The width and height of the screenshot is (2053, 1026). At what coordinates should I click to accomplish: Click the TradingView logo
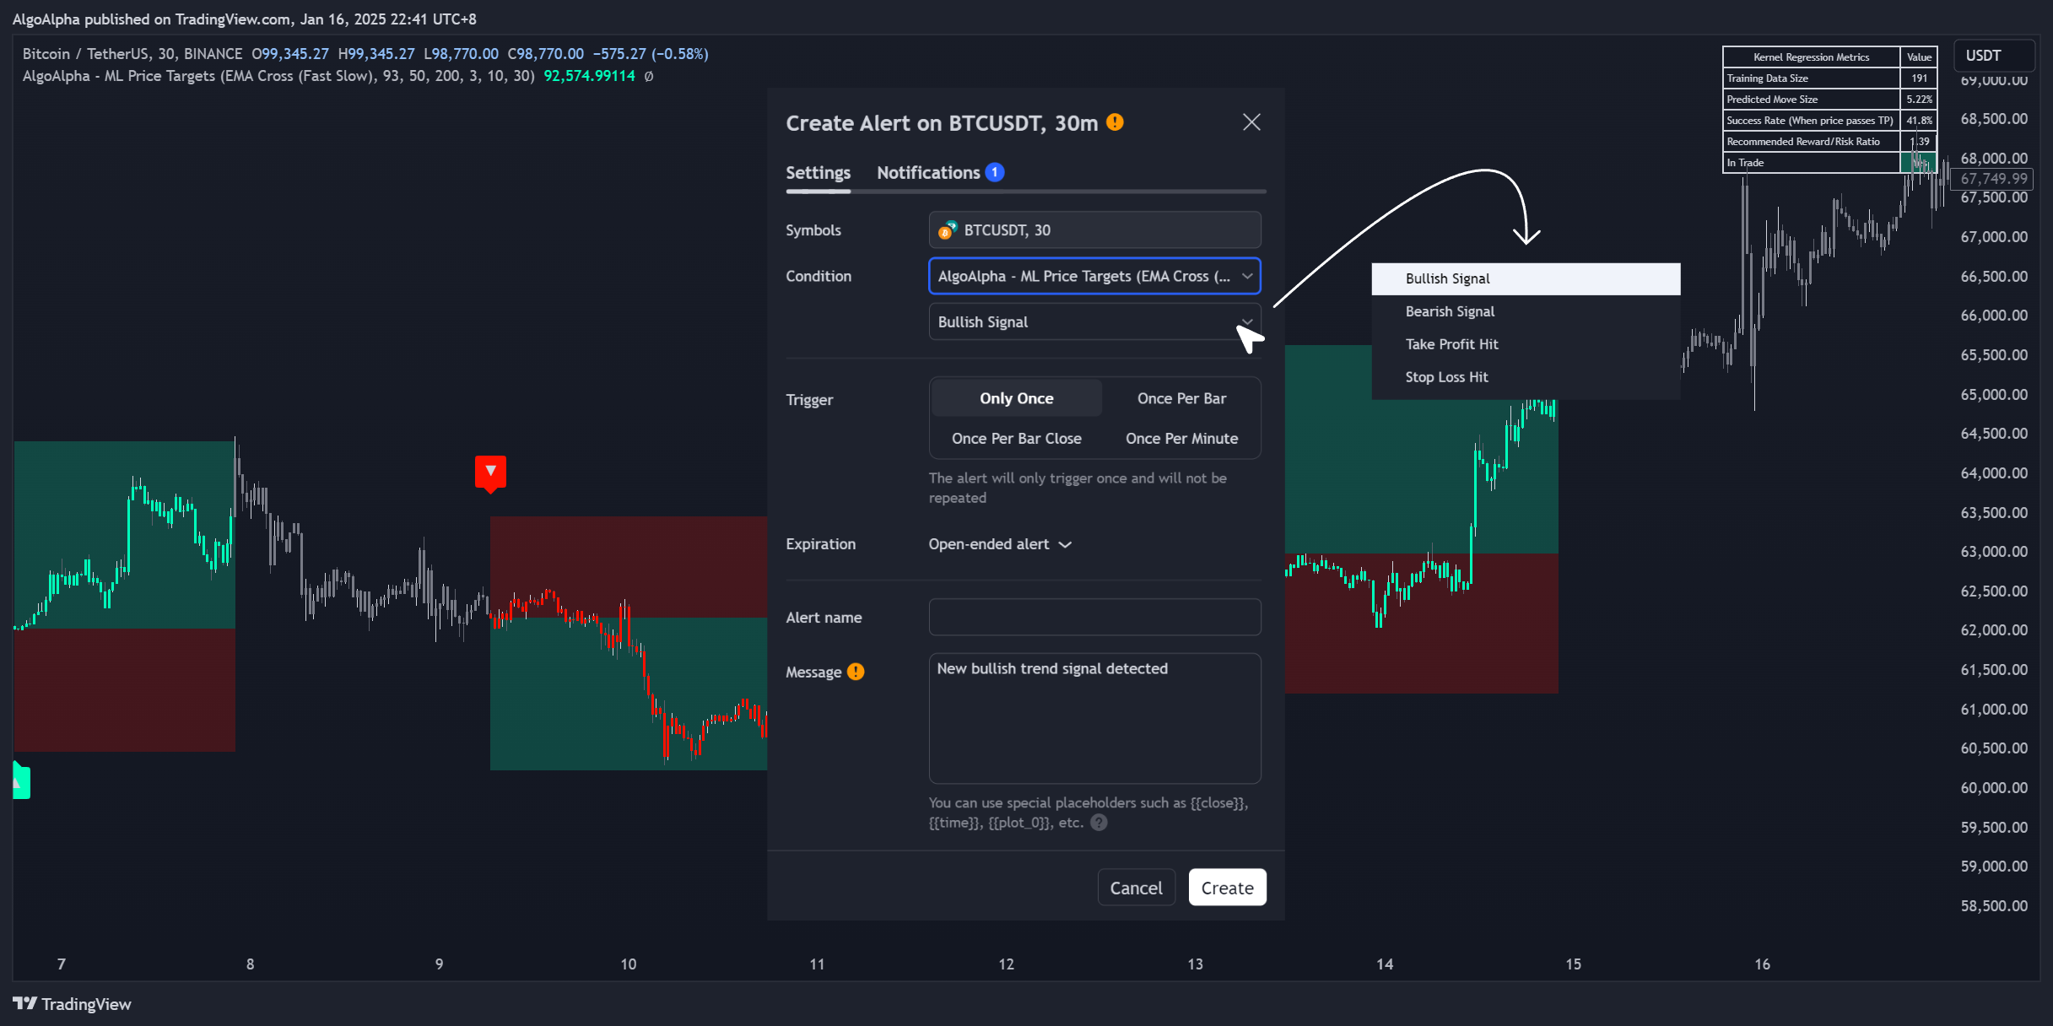coord(72,1003)
